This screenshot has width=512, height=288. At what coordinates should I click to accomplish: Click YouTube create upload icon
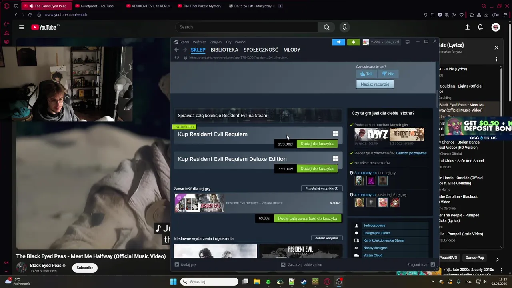[x=467, y=27]
